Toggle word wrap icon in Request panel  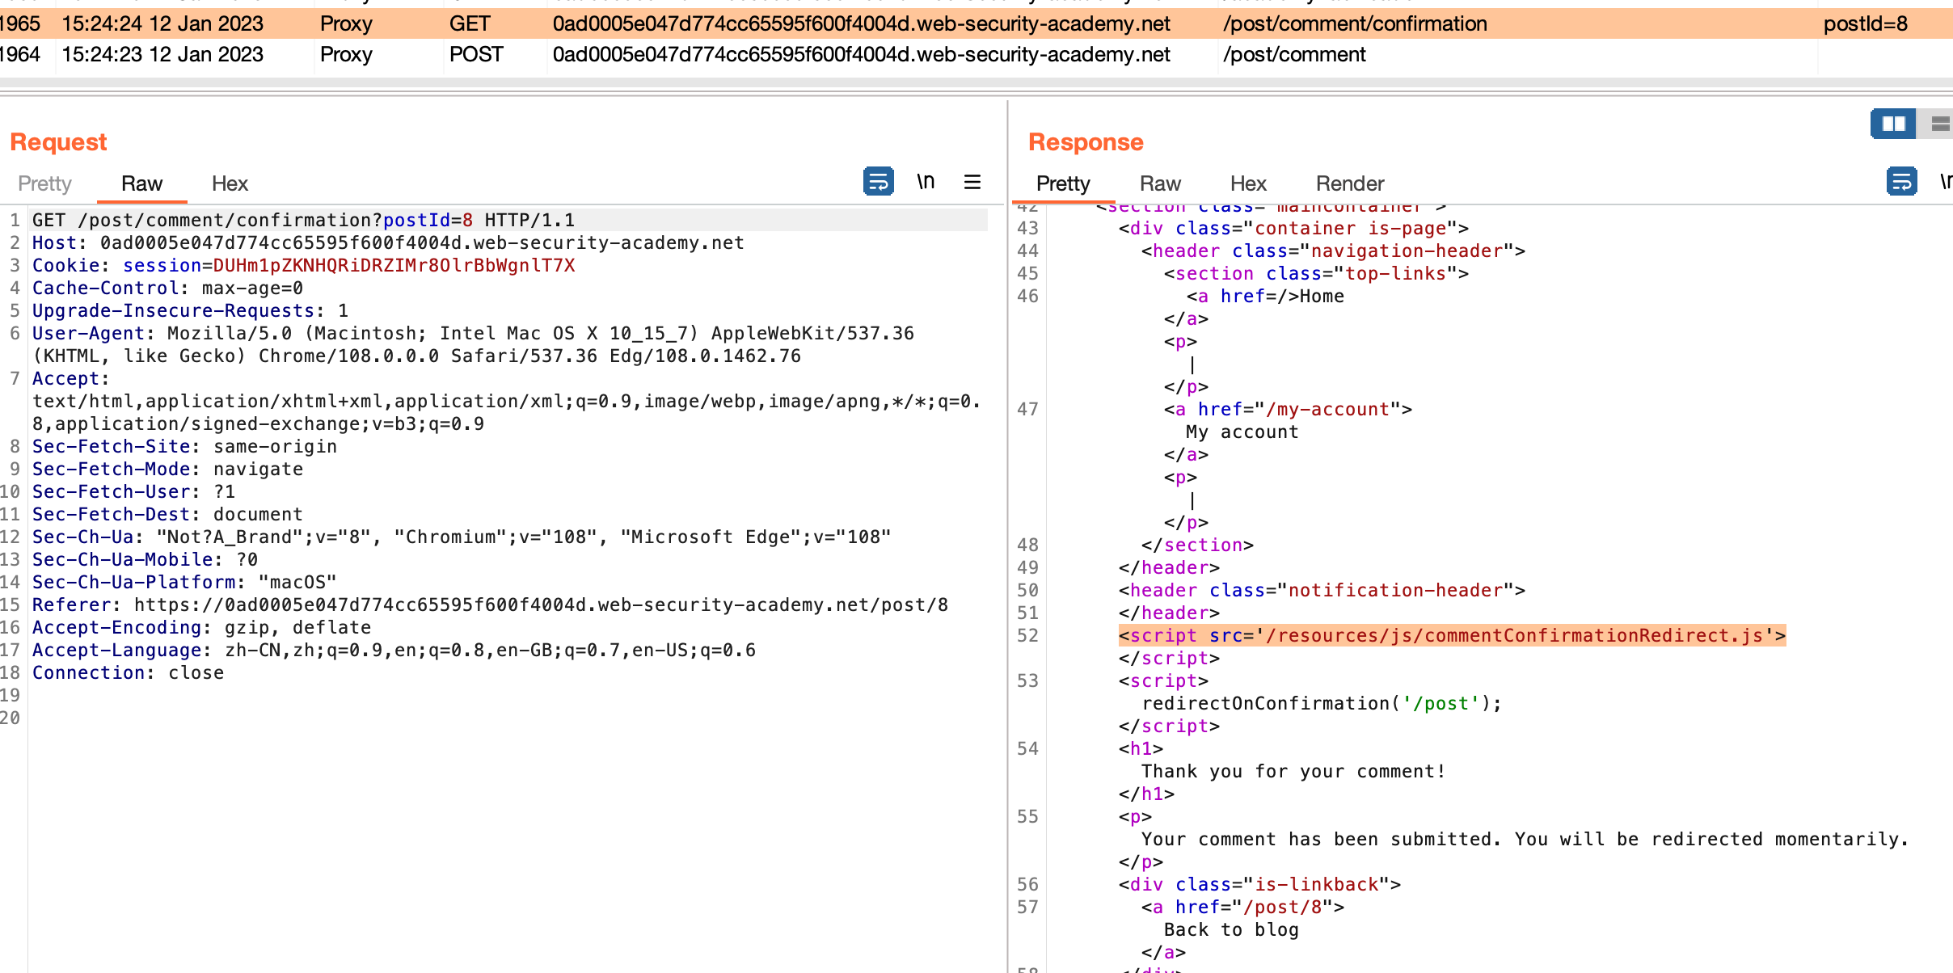tap(878, 181)
